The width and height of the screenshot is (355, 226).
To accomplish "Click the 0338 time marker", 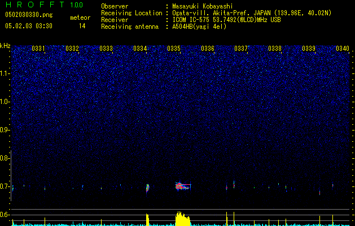I will click(x=275, y=49).
